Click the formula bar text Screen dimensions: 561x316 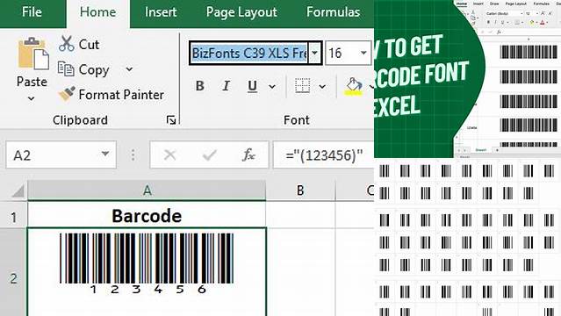coord(324,155)
